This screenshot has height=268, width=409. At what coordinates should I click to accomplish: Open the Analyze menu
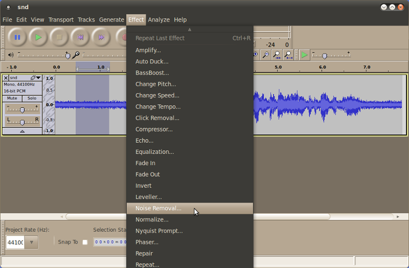pyautogui.click(x=158, y=20)
